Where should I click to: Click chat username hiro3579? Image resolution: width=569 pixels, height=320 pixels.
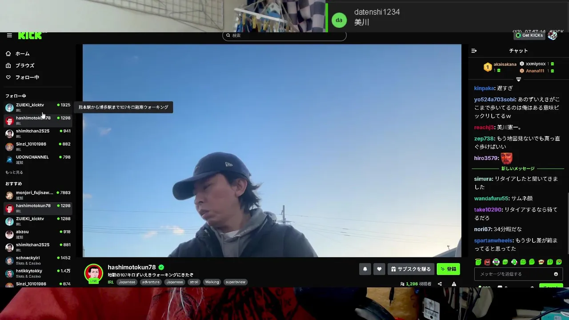(x=486, y=158)
